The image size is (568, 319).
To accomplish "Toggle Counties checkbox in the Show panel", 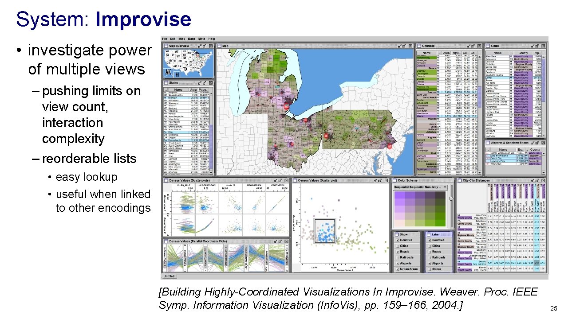I will 397,241.
